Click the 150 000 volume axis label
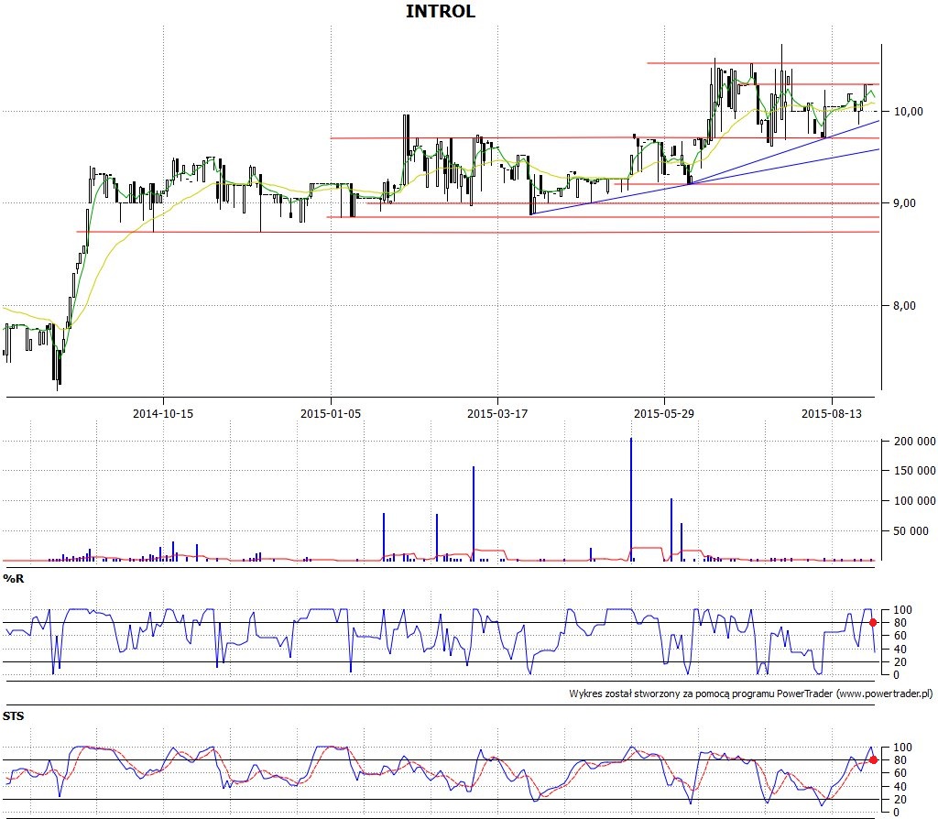Screen dimensions: 938x819 (915, 471)
